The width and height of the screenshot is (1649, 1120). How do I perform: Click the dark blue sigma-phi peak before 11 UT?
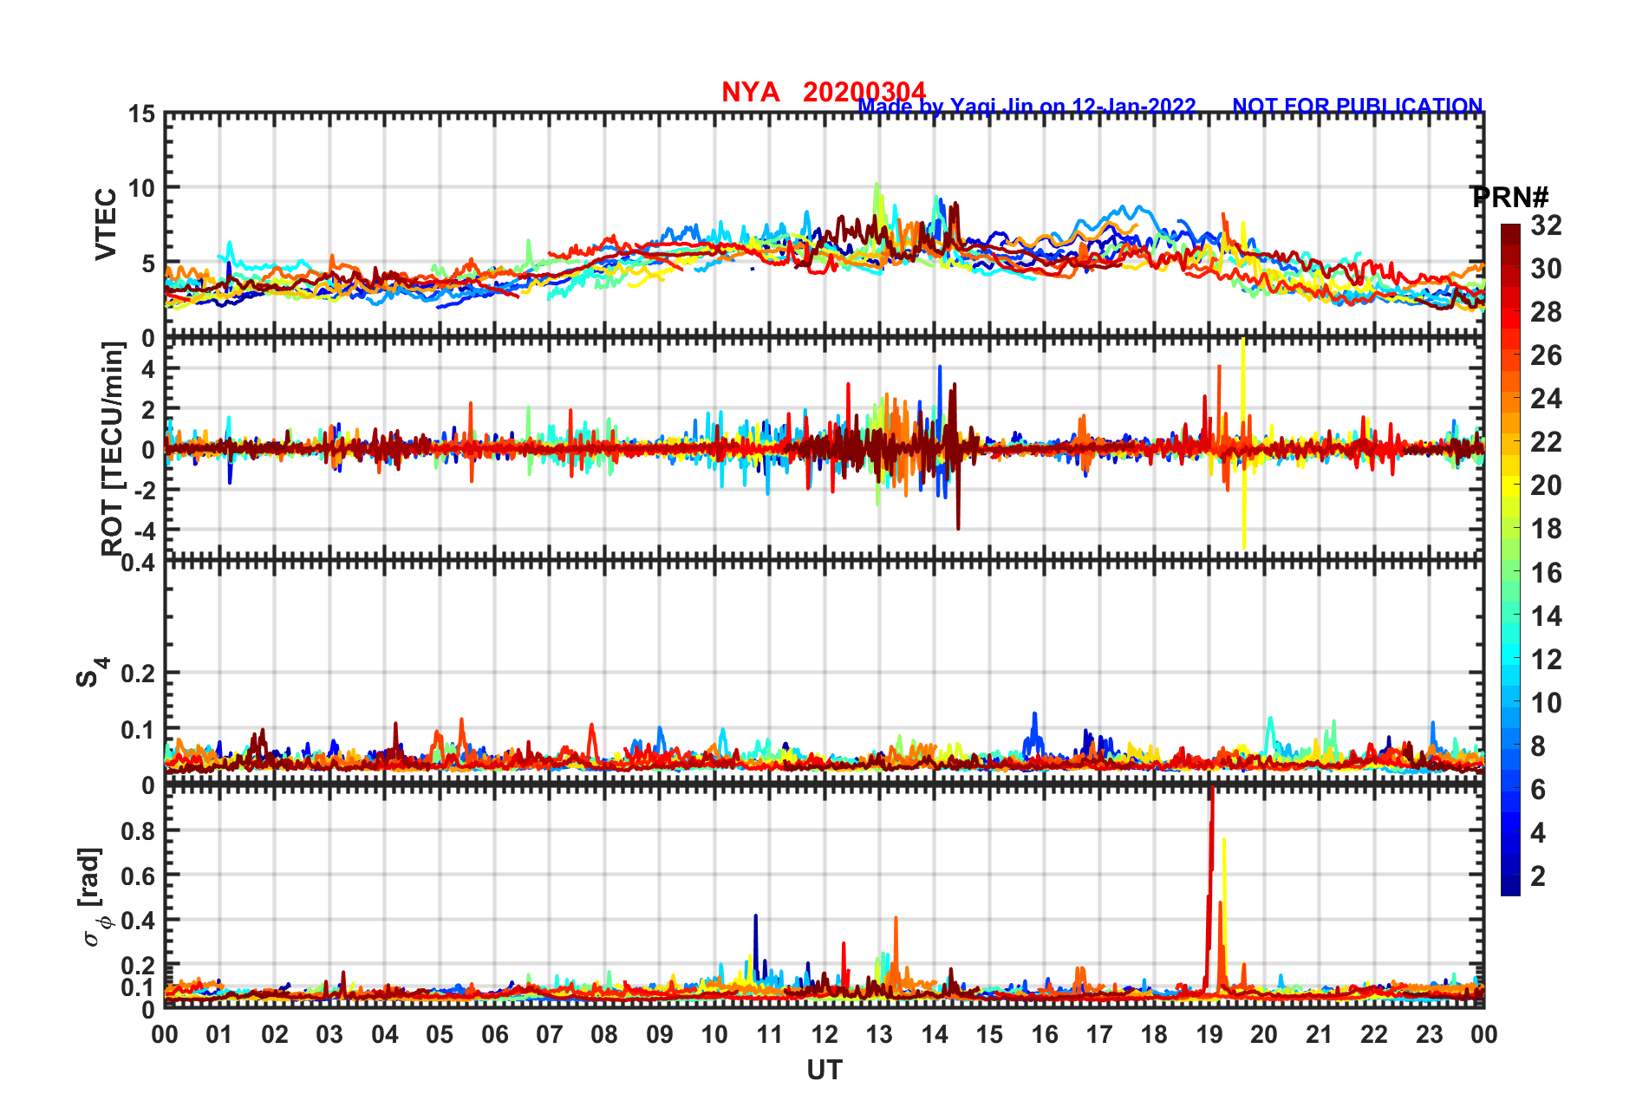click(755, 945)
